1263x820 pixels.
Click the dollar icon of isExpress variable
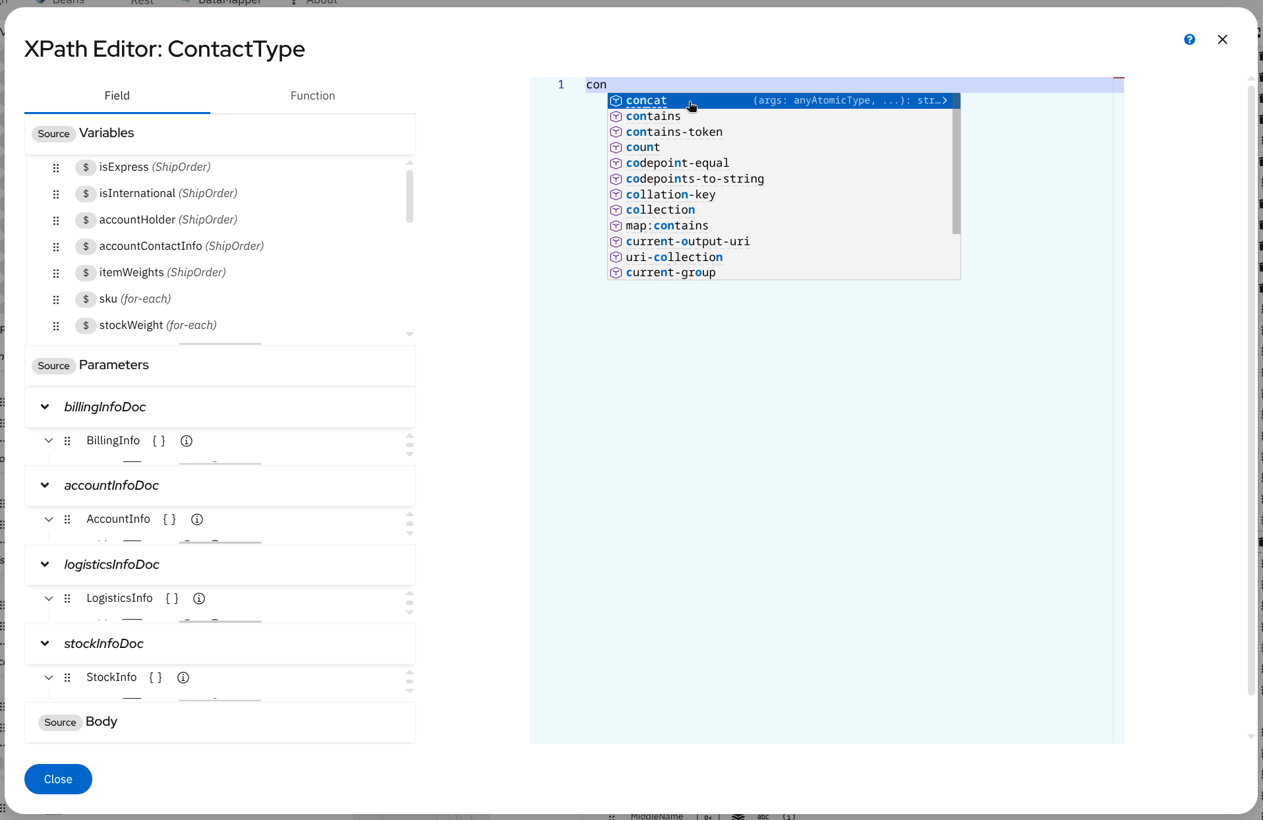click(86, 167)
